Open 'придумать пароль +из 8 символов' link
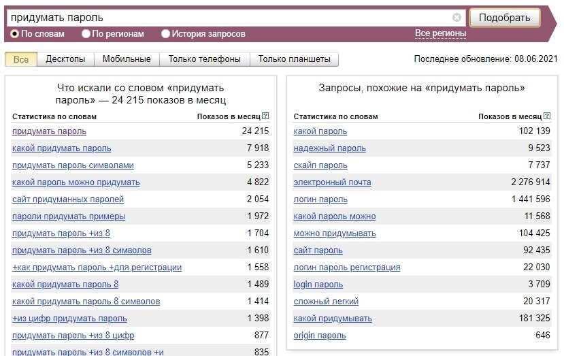 pos(82,250)
